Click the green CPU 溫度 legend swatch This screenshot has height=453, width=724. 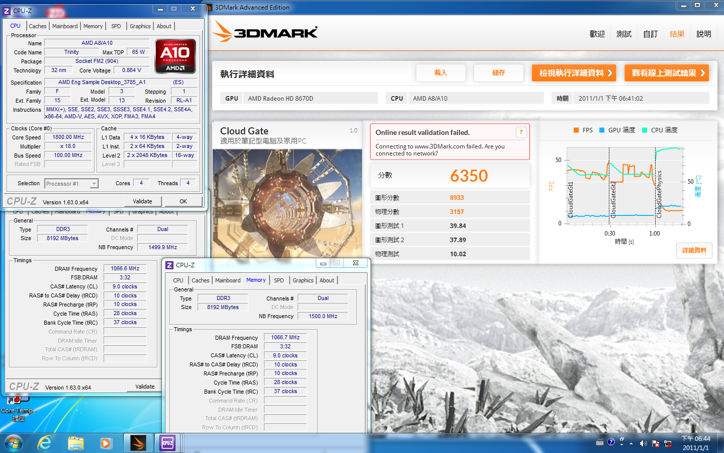point(645,130)
